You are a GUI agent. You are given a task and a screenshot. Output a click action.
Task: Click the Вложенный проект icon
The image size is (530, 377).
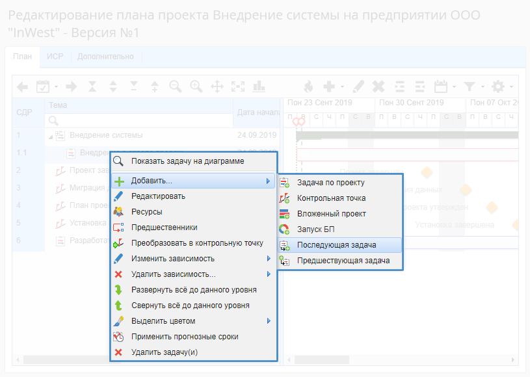coord(284,214)
